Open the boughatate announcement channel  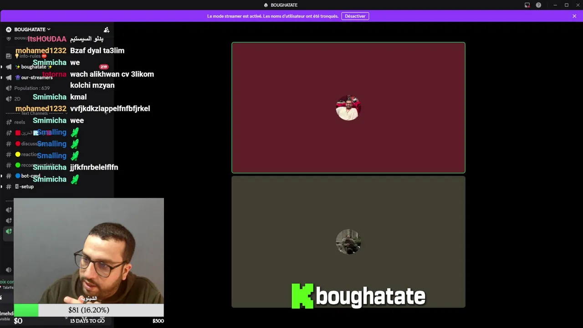[34, 67]
